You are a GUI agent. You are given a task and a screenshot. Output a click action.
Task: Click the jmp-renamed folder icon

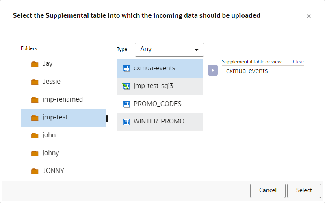tap(35, 99)
